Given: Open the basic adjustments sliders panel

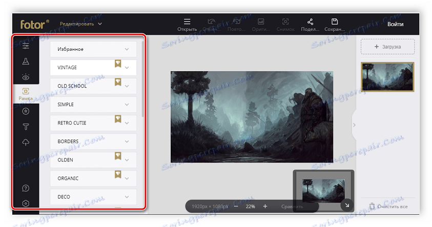Looking at the screenshot, I should coord(26,46).
